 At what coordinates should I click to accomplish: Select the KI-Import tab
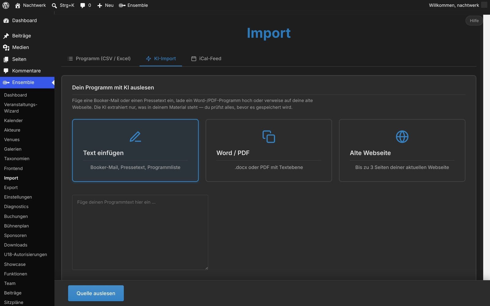[161, 58]
